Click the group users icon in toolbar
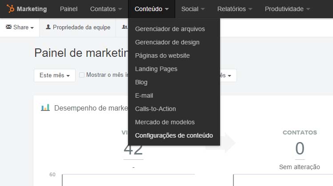This screenshot has width=333, height=186. [124, 27]
